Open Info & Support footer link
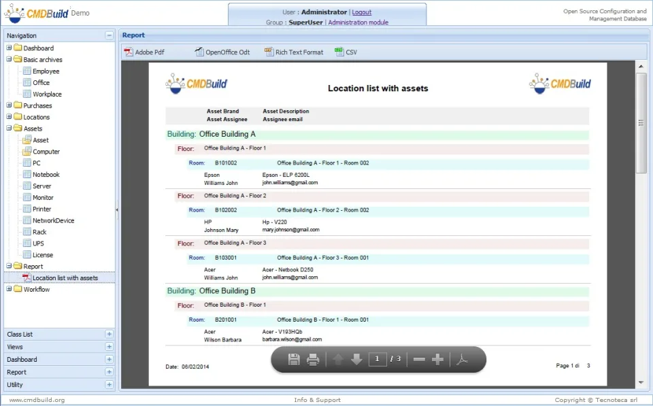The width and height of the screenshot is (653, 406). tap(318, 400)
